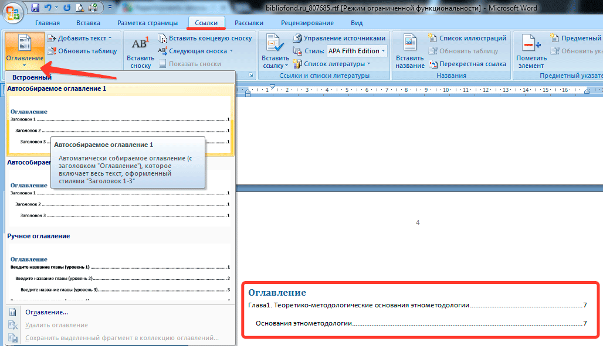The image size is (603, 346).
Task: Click Список иллюстраций
Action: [468, 38]
